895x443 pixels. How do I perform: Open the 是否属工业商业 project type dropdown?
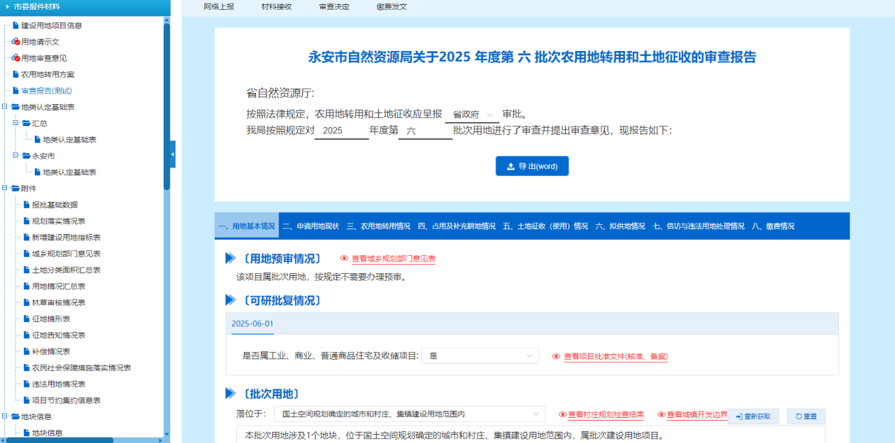click(x=480, y=356)
